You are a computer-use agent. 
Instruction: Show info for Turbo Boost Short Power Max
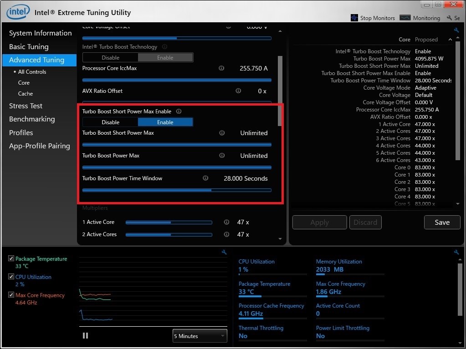click(x=222, y=133)
